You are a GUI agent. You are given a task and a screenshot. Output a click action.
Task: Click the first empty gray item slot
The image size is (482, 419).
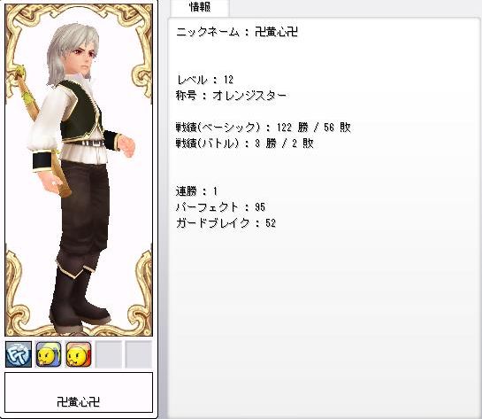[109, 354]
